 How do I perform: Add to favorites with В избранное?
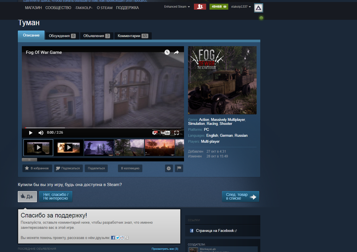pyautogui.click(x=37, y=168)
